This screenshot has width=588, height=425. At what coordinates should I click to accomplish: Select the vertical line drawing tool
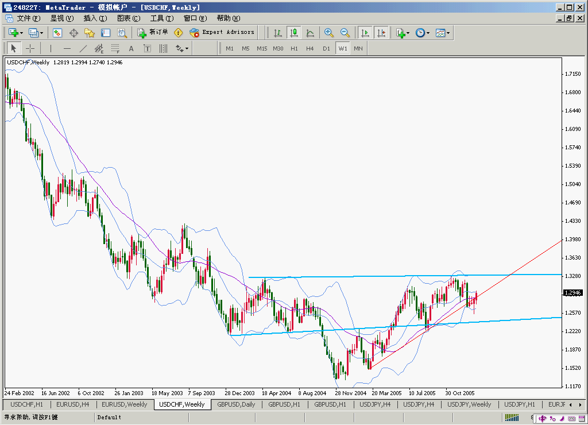(x=51, y=49)
